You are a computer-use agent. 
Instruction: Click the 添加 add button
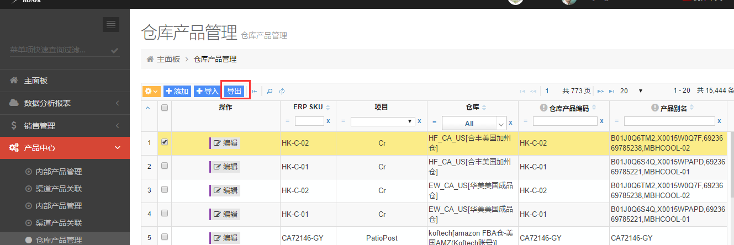(177, 91)
